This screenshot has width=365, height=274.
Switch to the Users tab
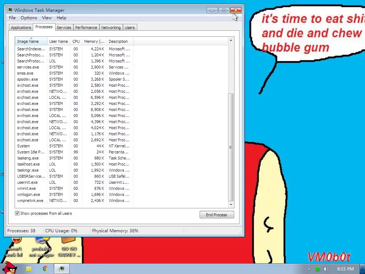pyautogui.click(x=130, y=27)
